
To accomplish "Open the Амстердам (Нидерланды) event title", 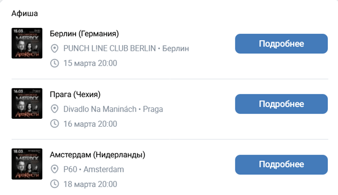I will [x=98, y=155].
